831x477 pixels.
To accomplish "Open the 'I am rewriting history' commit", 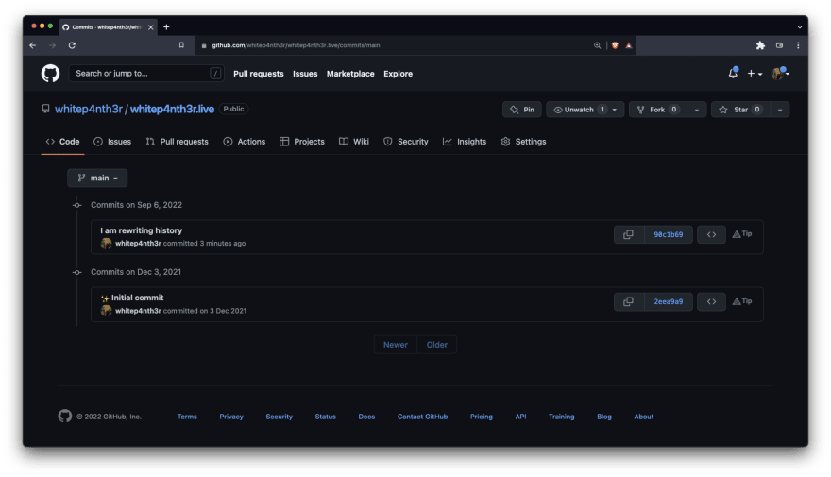I will pos(141,230).
